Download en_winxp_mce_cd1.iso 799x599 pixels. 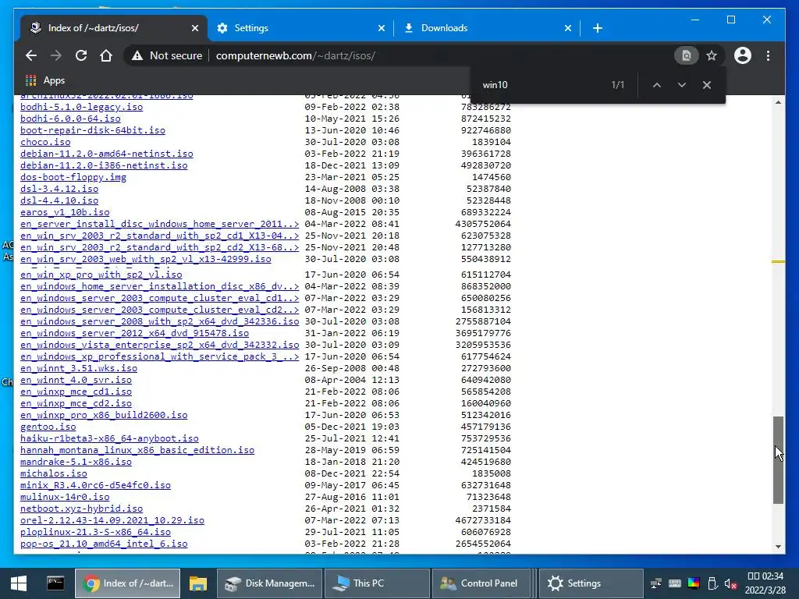pos(76,392)
